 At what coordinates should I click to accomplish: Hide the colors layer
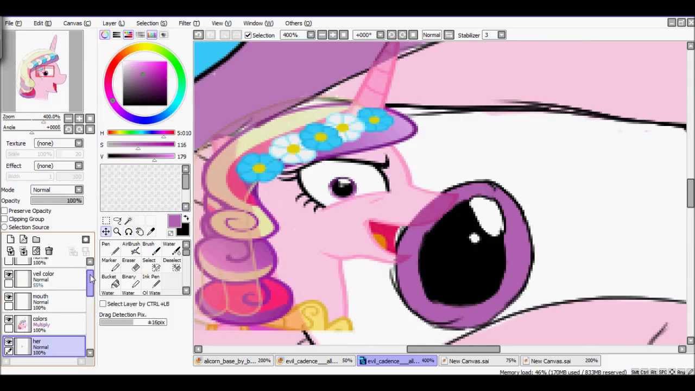pos(9,320)
